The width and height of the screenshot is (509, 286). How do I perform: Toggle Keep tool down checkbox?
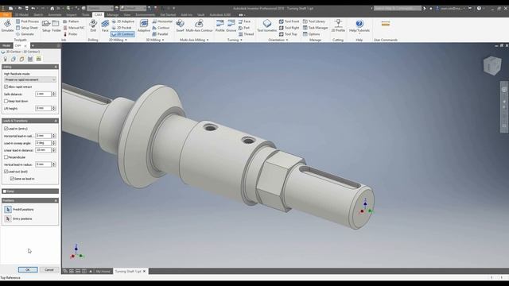point(6,101)
